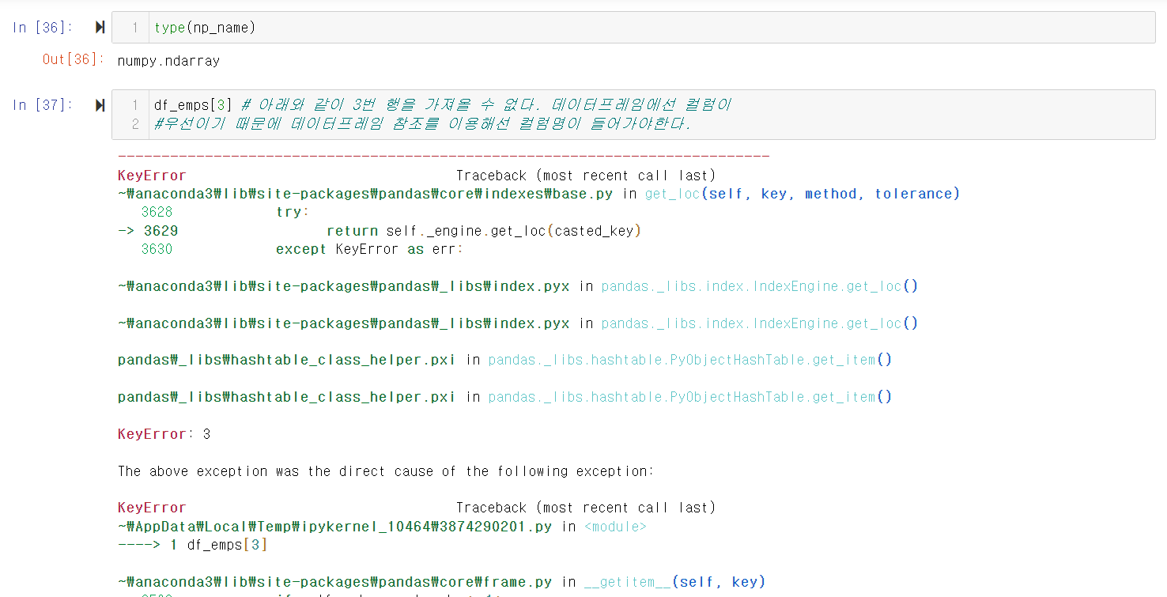
Task: Click line number 2 in cell 37 gutter
Action: 135,124
